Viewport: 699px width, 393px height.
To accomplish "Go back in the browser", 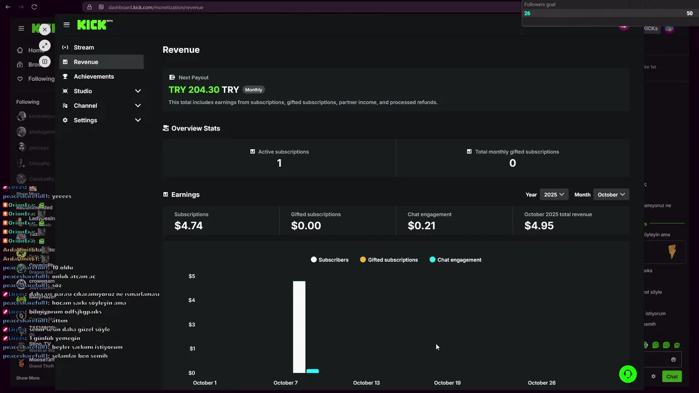I will click(x=8, y=7).
